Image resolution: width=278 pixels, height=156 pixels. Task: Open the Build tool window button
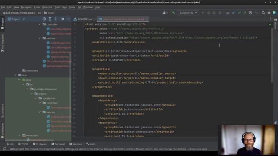click(91, 144)
